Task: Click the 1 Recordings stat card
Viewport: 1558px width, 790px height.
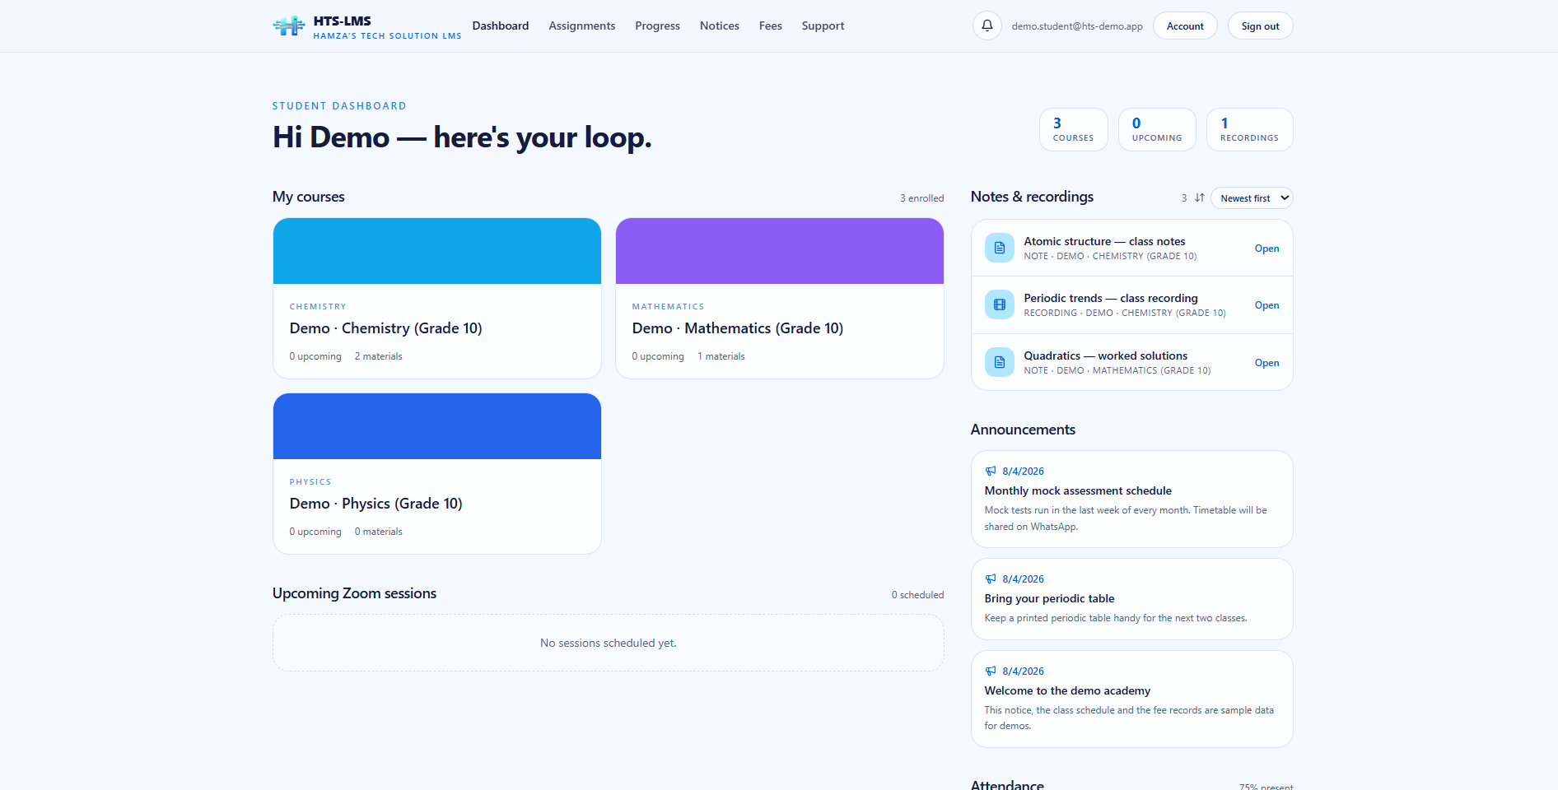Action: 1250,129
